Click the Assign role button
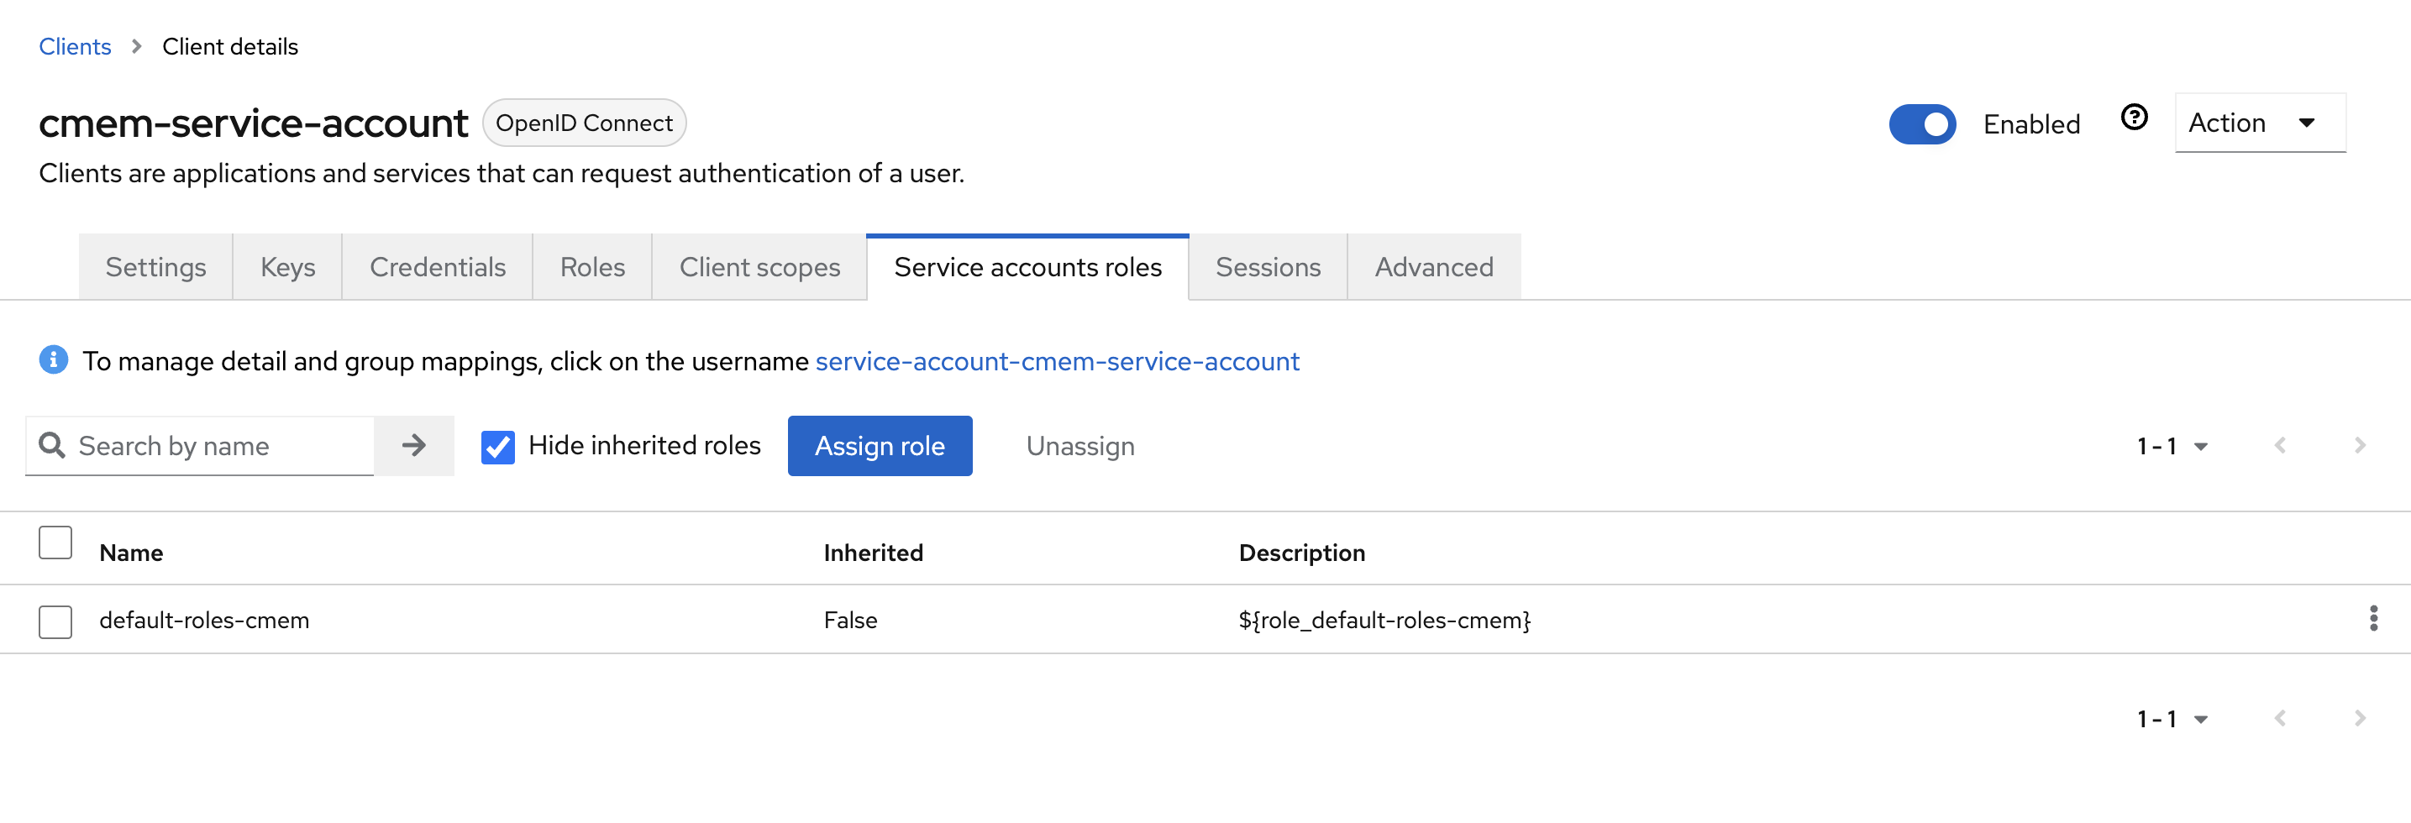 tap(880, 446)
